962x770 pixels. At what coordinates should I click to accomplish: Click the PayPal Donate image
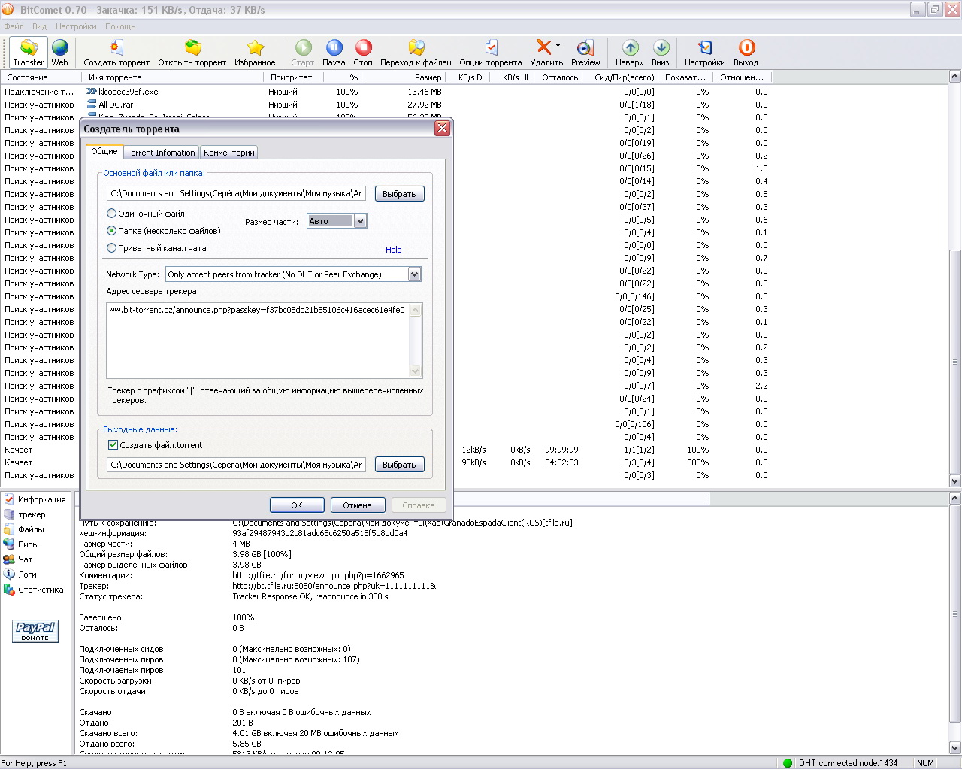pyautogui.click(x=35, y=631)
